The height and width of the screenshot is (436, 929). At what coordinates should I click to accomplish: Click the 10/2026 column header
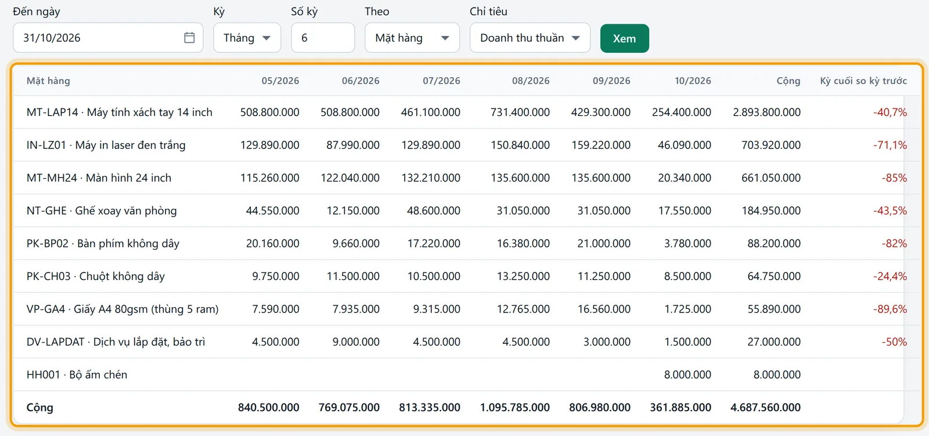693,81
